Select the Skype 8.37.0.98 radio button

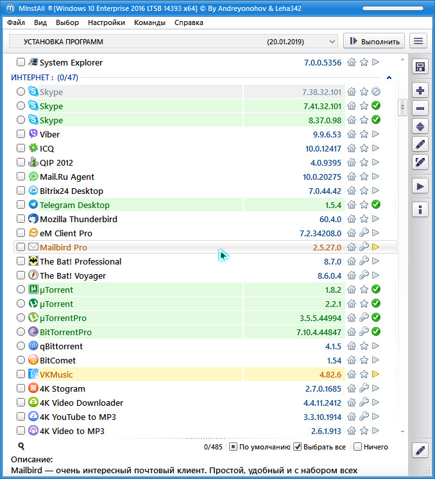point(21,119)
